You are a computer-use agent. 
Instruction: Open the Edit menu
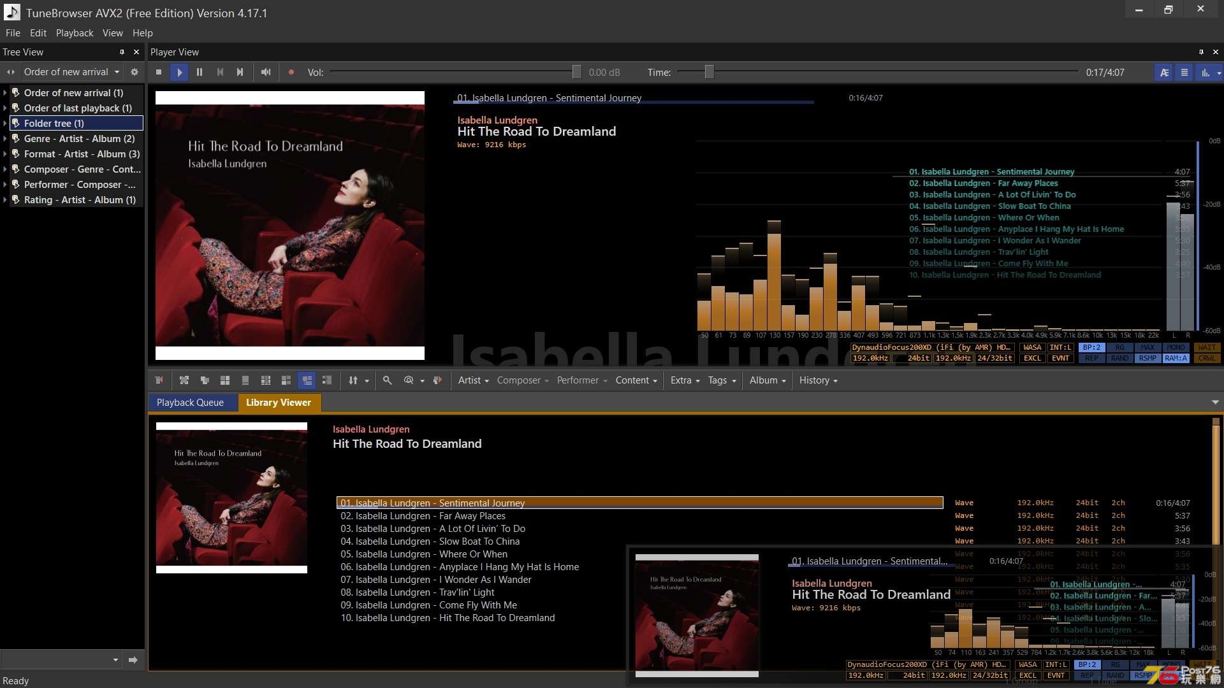38,33
